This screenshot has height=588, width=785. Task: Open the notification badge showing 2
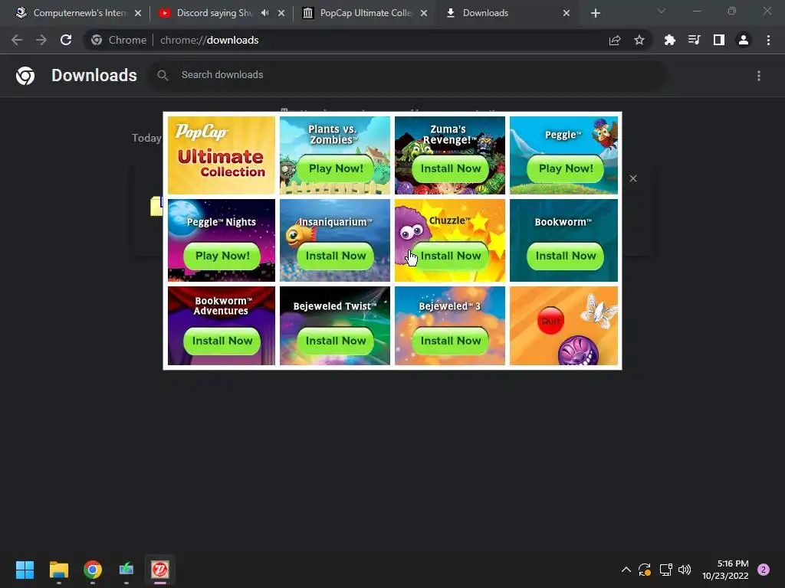tap(764, 570)
